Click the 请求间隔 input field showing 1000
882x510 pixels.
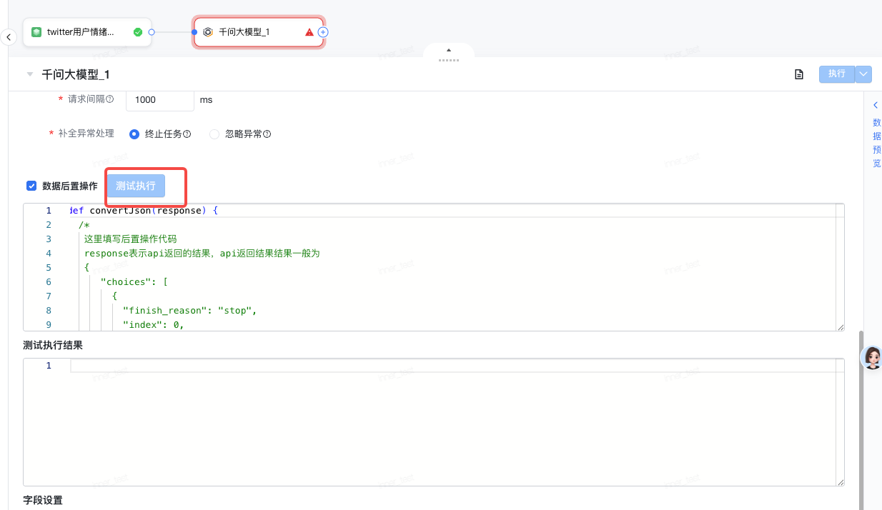(159, 100)
